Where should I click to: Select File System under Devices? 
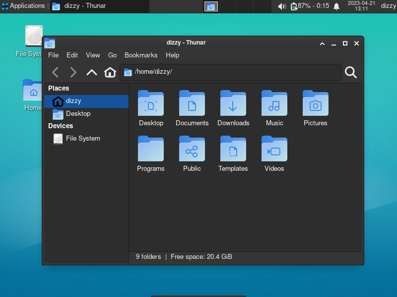click(86, 139)
